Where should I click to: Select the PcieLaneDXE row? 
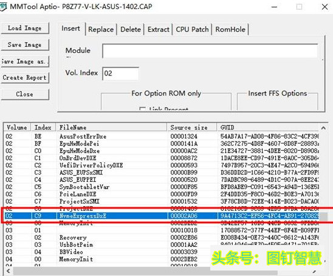(x=162, y=194)
